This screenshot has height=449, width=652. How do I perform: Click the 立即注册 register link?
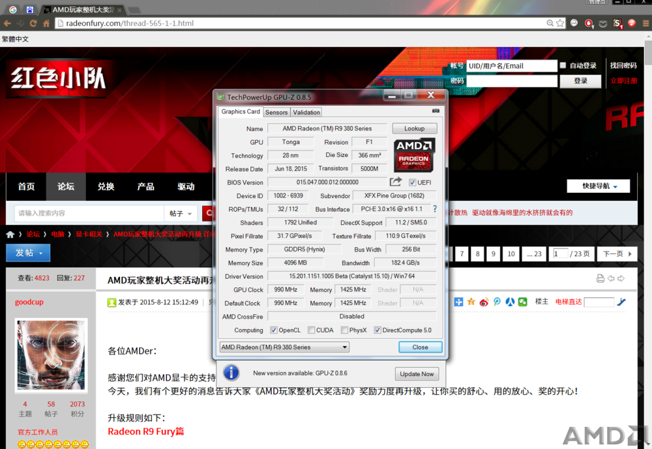(x=623, y=81)
